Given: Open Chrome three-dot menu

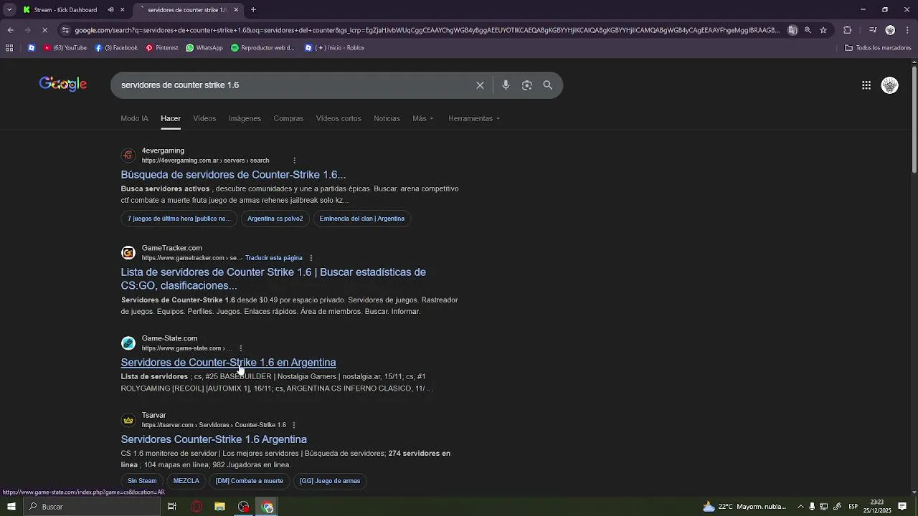Looking at the screenshot, I should [x=907, y=30].
